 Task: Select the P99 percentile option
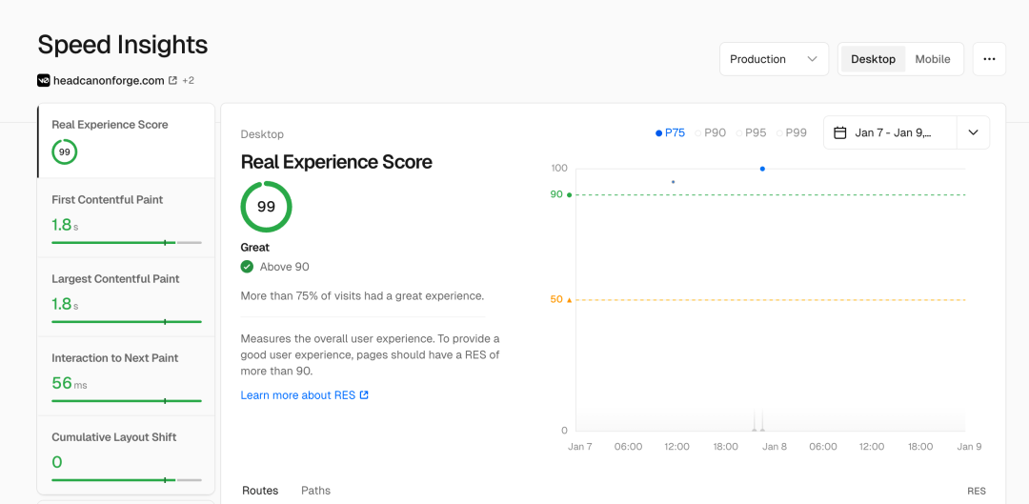click(792, 133)
